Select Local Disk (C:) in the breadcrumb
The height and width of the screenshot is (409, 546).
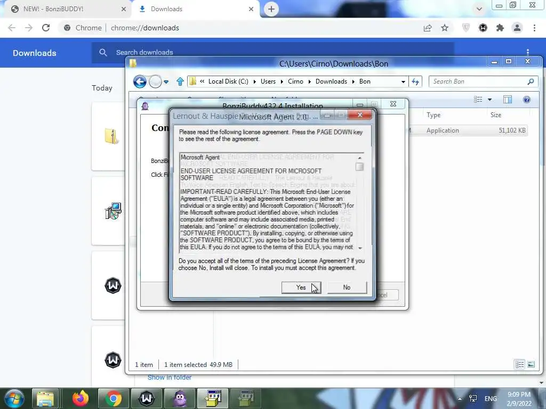click(228, 81)
